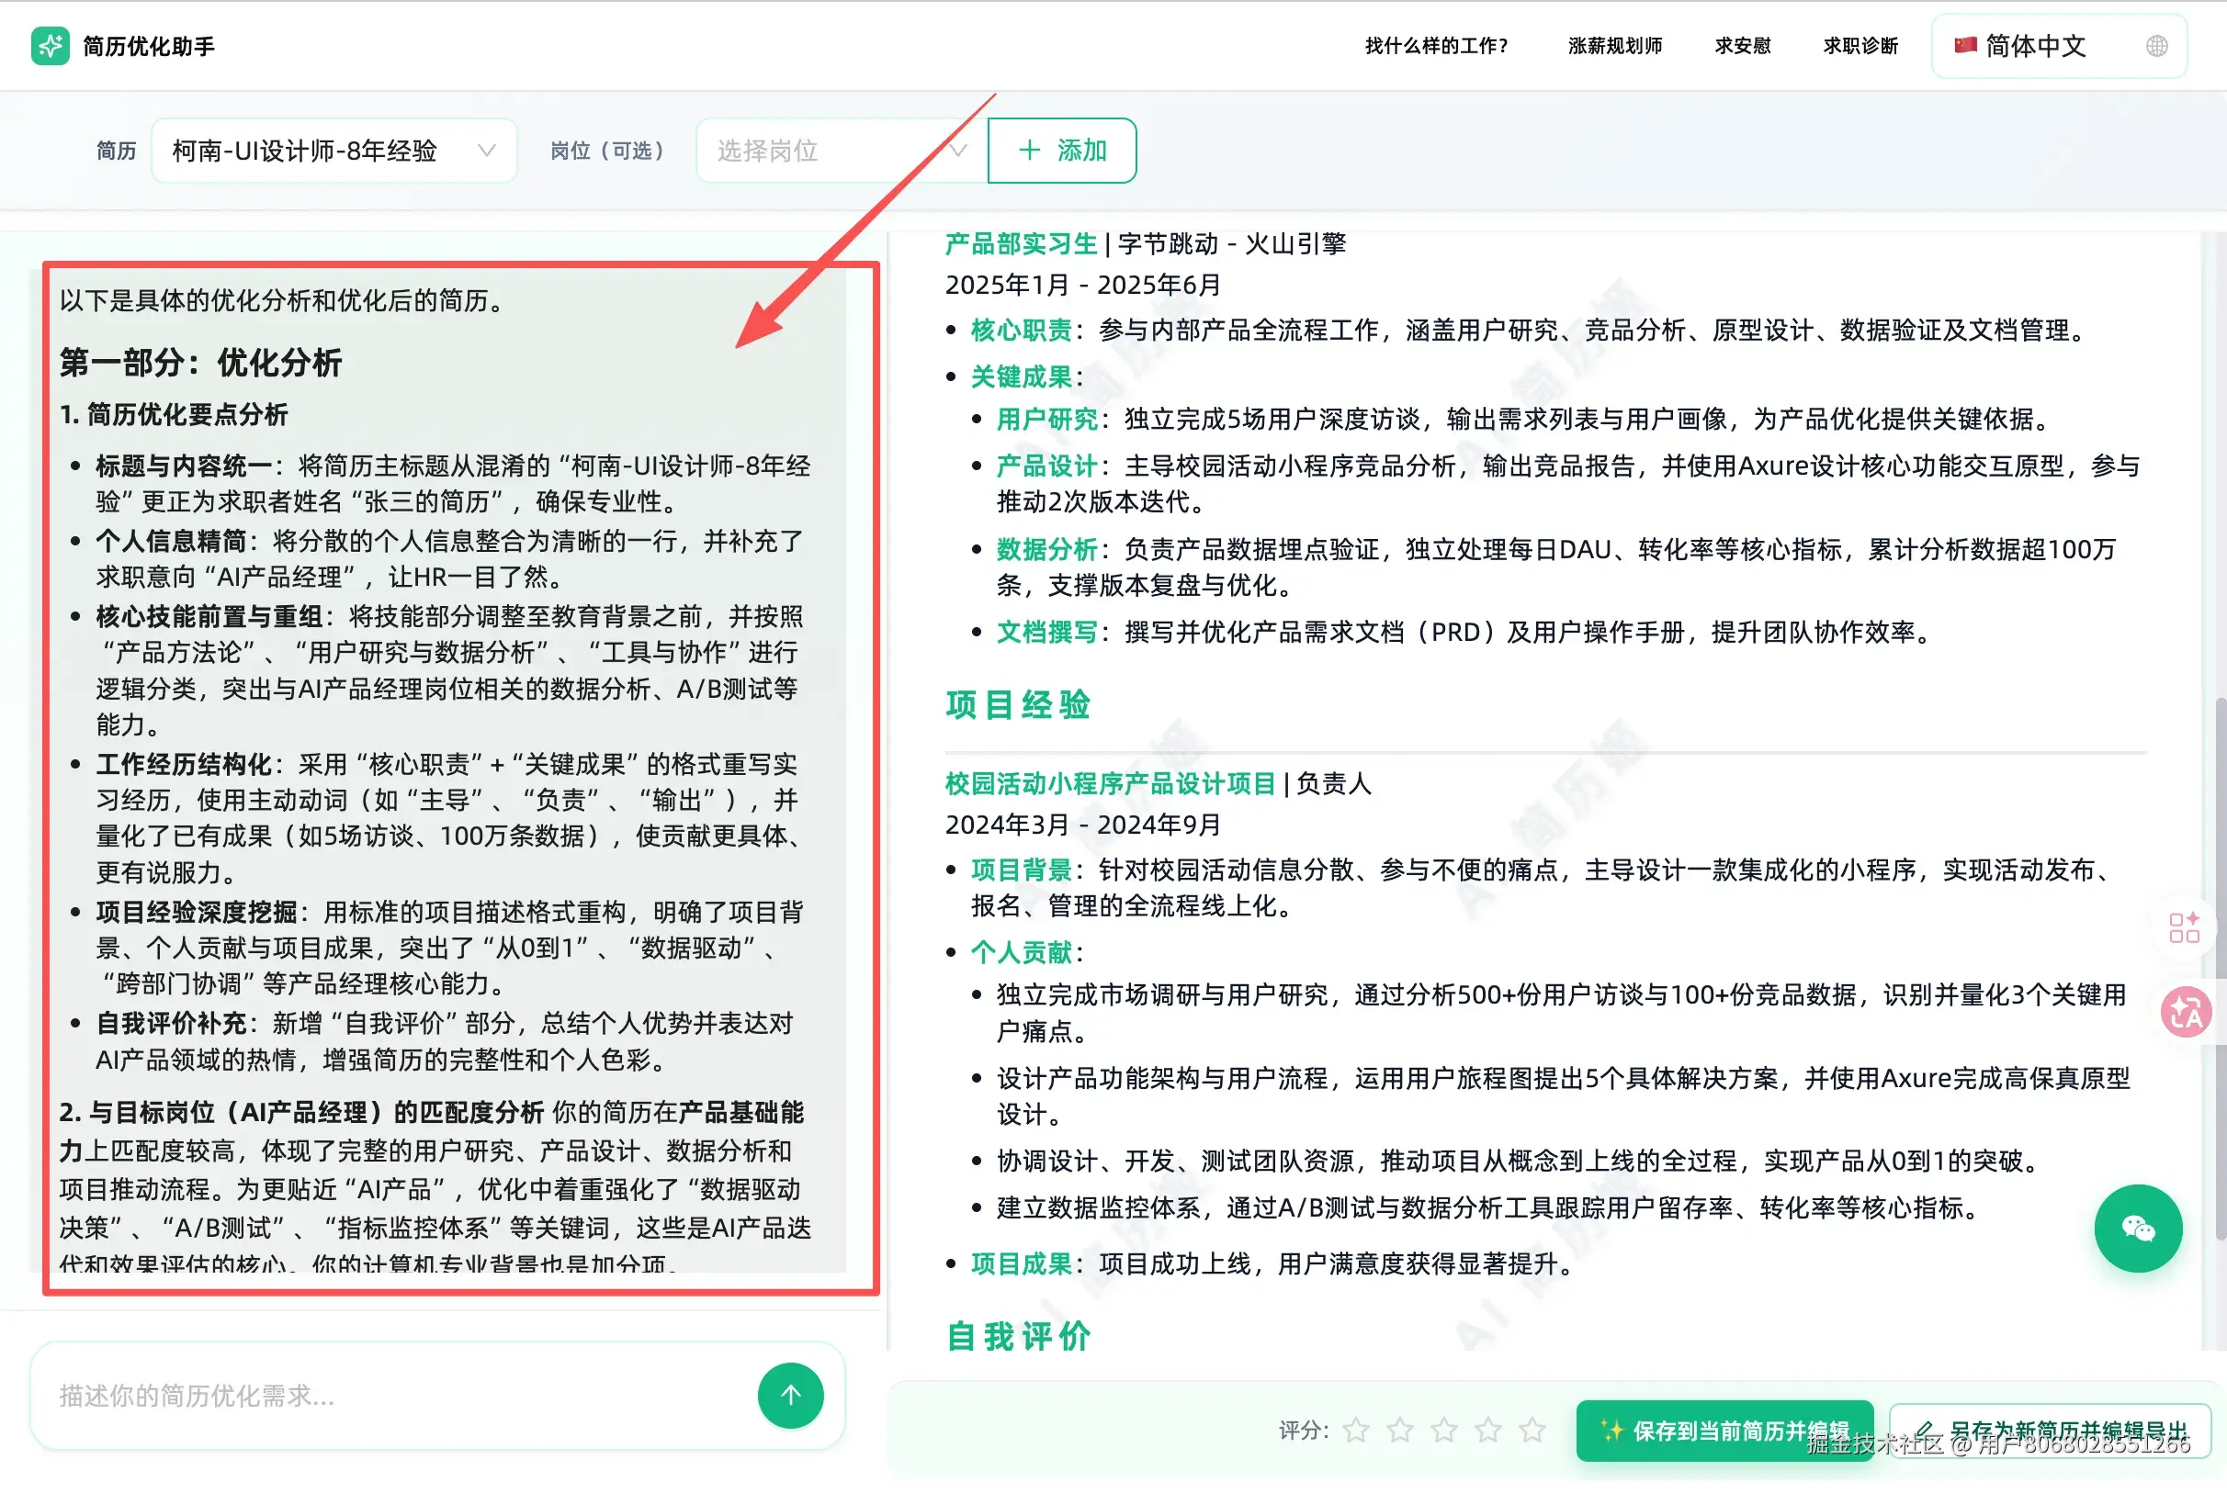This screenshot has height=1493, width=2227.
Task: Click the pink grid sparkle floating icon
Action: coord(2183,927)
